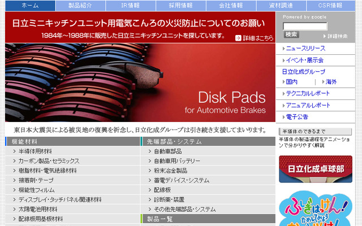Go to the 採用情報 tab
The height and width of the screenshot is (226, 362).
tap(181, 6)
